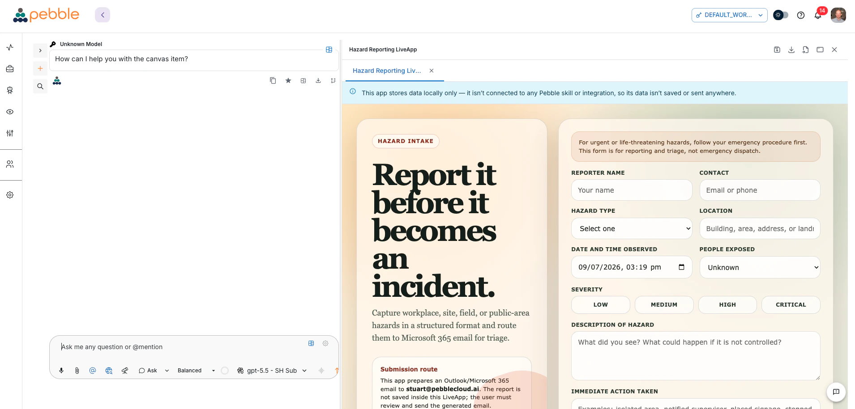Click canvas grid icon beside Unknown Model
This screenshot has width=855, height=409.
click(329, 50)
